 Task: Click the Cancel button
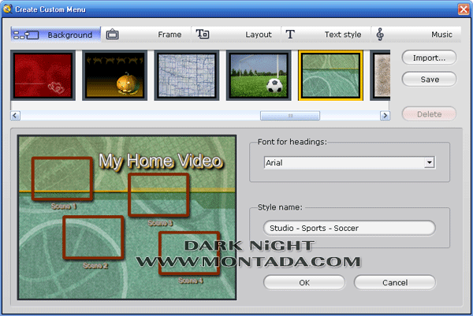point(394,282)
